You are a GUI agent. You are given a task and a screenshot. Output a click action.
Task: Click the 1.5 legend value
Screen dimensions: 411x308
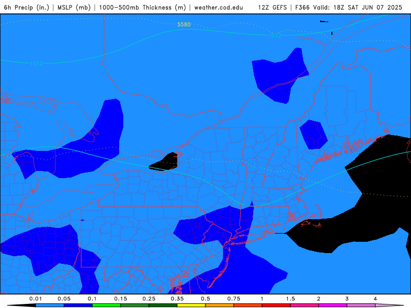(290, 299)
